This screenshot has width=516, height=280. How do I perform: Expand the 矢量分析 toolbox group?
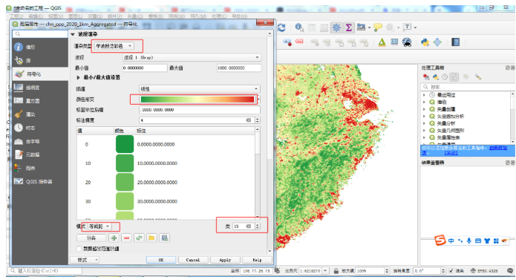click(x=424, y=123)
